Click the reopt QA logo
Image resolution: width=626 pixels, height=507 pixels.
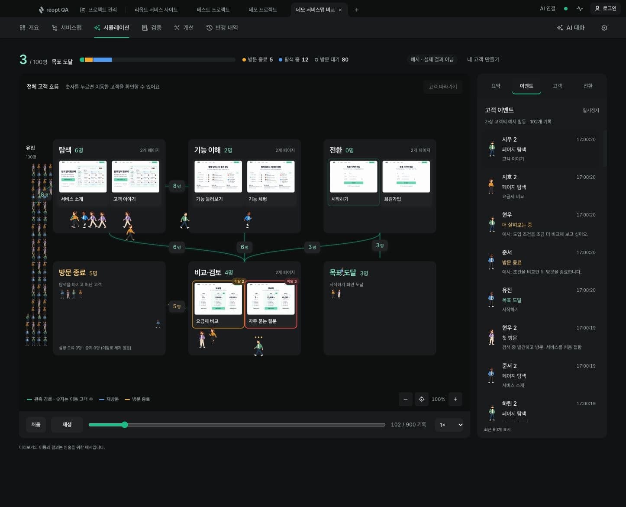(53, 10)
